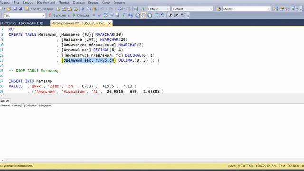Viewport: 304px width, 171px height.
Task: Click the 'Aluminium' value in line 19
Action: pos(74,92)
